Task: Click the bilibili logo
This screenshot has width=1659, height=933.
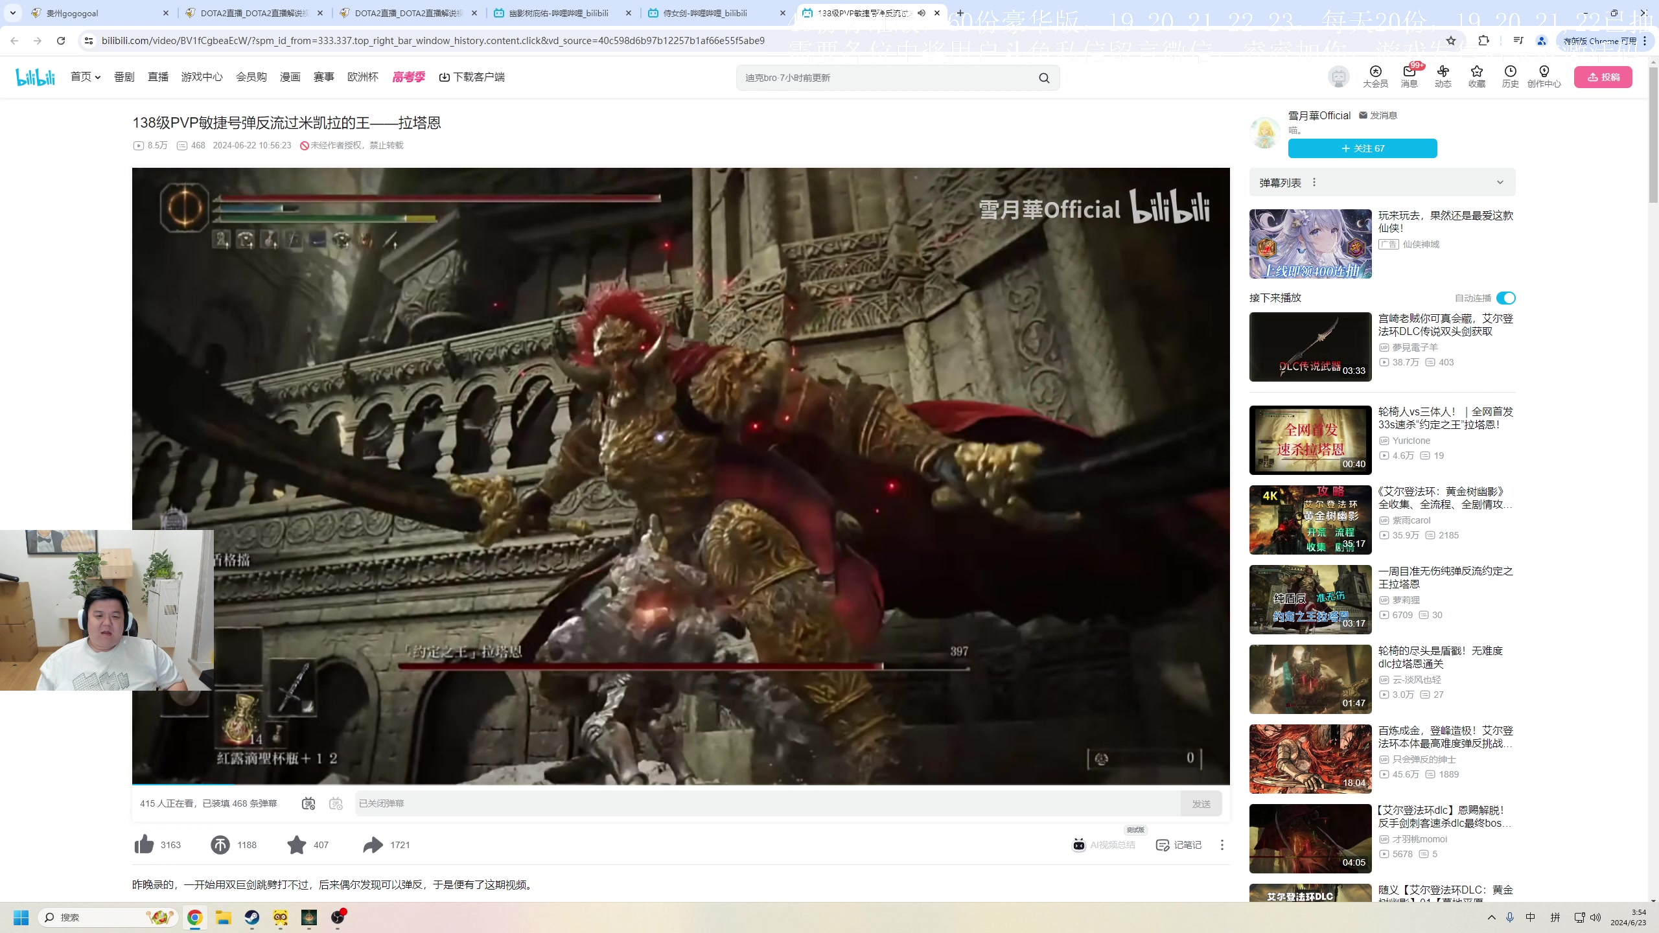Action: point(36,77)
